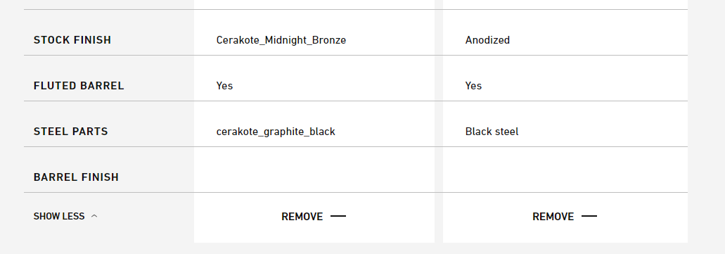
Task: Click the minus dash icon beside first REMOVE
Action: point(338,216)
